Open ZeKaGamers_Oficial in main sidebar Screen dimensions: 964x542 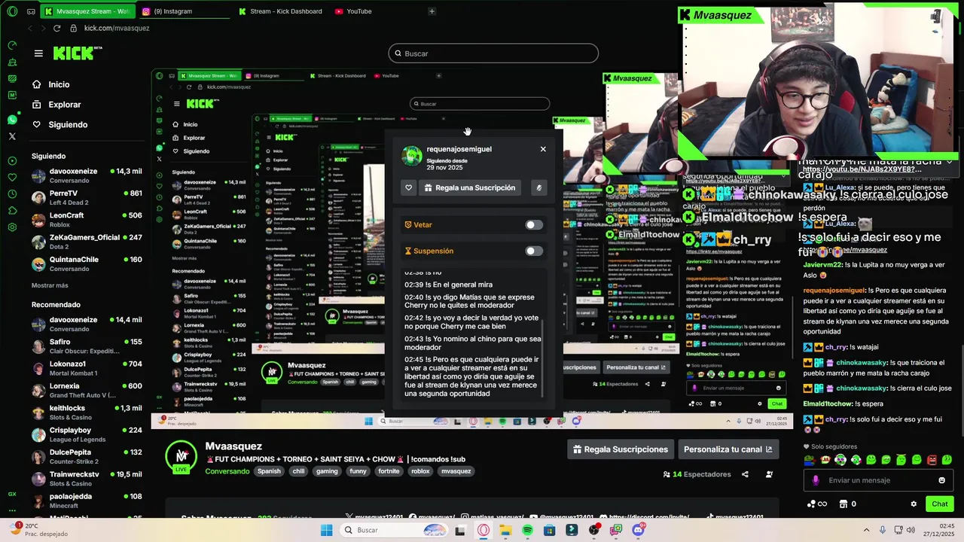tap(87, 242)
